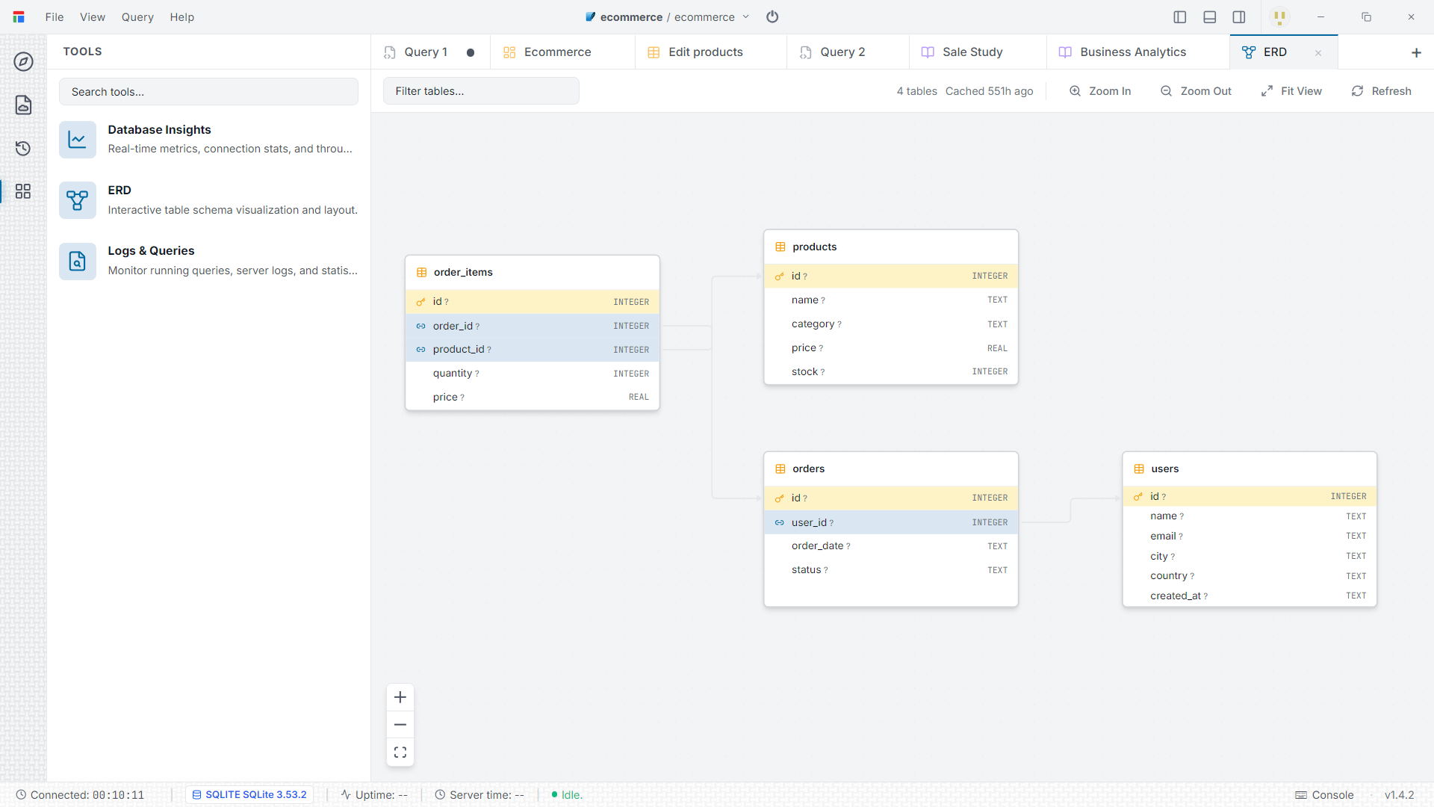Click the Logs & Queries document icon

(78, 261)
